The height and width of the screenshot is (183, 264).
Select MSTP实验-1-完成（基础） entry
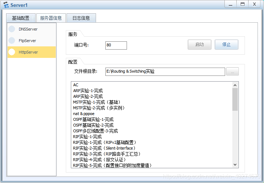pyautogui.click(x=97, y=102)
